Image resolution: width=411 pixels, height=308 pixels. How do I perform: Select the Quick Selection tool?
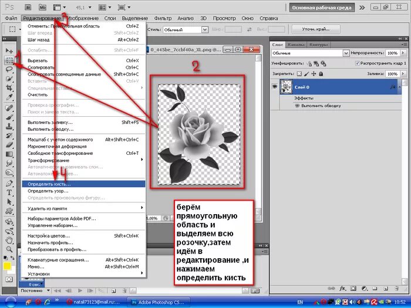pyautogui.click(x=9, y=78)
